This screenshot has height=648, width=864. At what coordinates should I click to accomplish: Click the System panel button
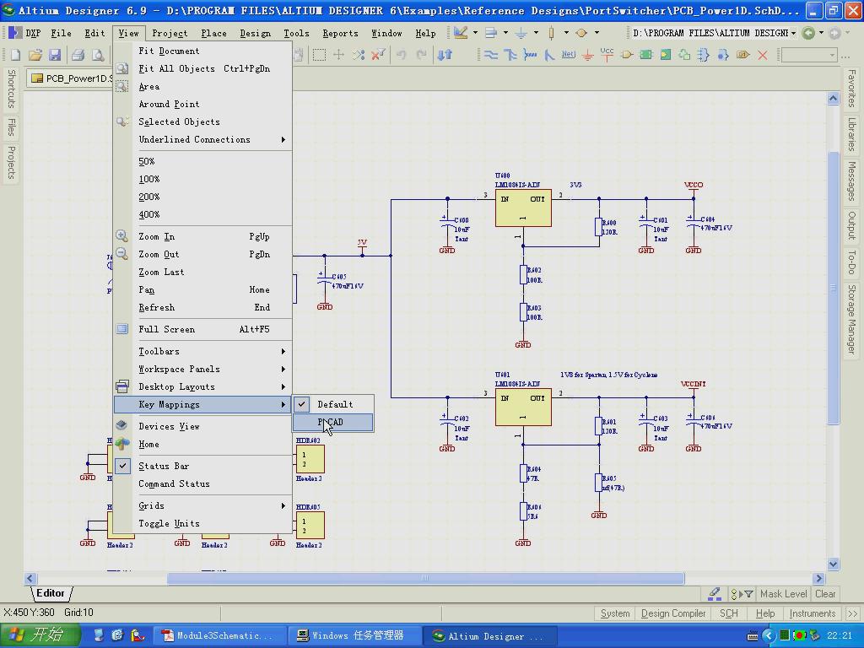coord(615,613)
